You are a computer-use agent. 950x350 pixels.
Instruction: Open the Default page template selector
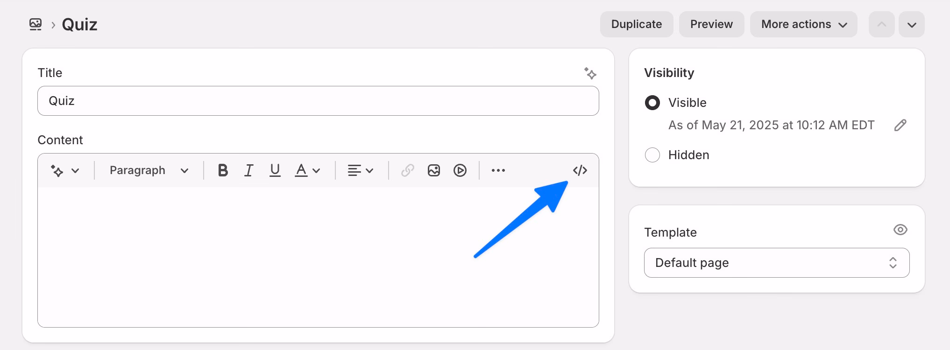click(776, 263)
